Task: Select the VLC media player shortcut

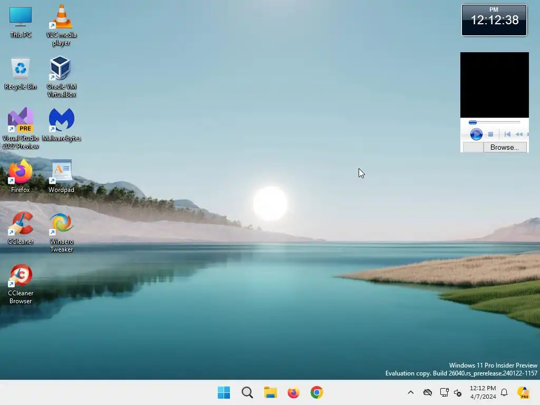Action: tap(61, 25)
